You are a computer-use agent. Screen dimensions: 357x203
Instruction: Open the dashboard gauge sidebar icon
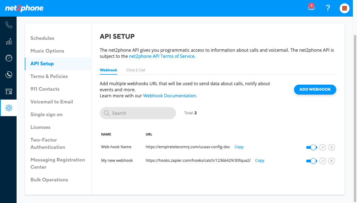9,58
